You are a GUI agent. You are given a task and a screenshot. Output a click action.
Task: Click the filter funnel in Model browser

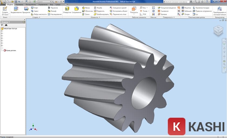(2, 25)
